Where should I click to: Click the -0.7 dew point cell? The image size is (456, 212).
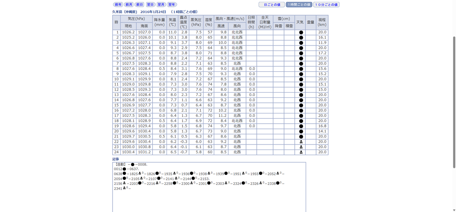[x=184, y=152]
